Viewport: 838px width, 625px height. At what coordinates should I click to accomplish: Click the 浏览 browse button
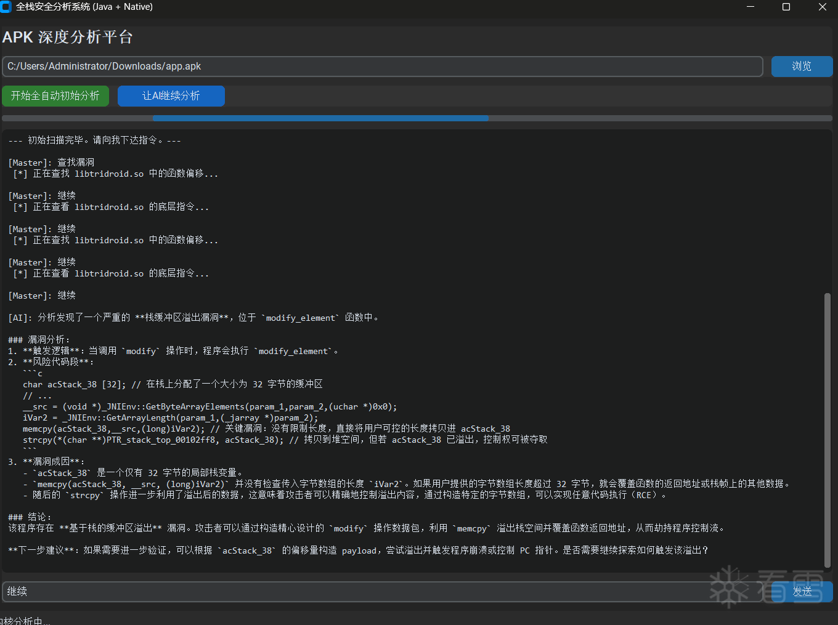(802, 67)
